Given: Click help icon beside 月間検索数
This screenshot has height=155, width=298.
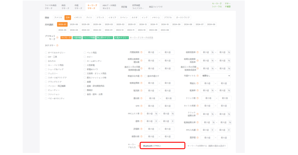Looking at the screenshot, I should [x=141, y=52].
